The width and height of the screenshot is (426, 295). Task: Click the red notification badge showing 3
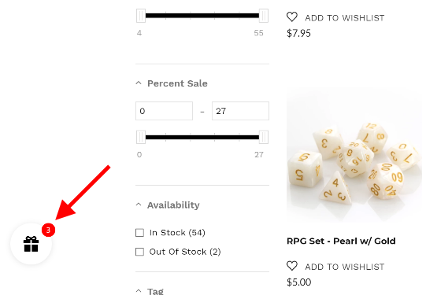pos(48,230)
